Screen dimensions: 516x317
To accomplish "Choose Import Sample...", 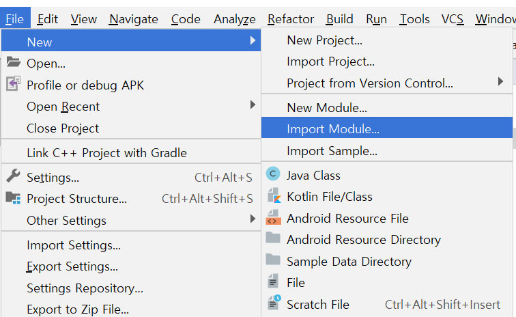I will [387, 150].
